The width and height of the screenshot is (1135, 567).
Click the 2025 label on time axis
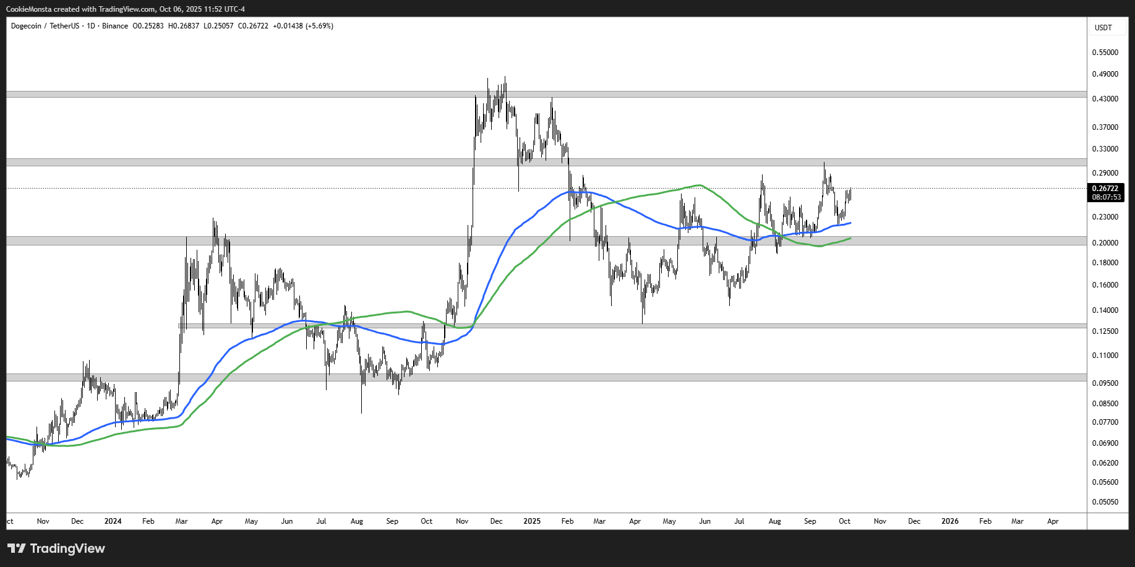[531, 521]
